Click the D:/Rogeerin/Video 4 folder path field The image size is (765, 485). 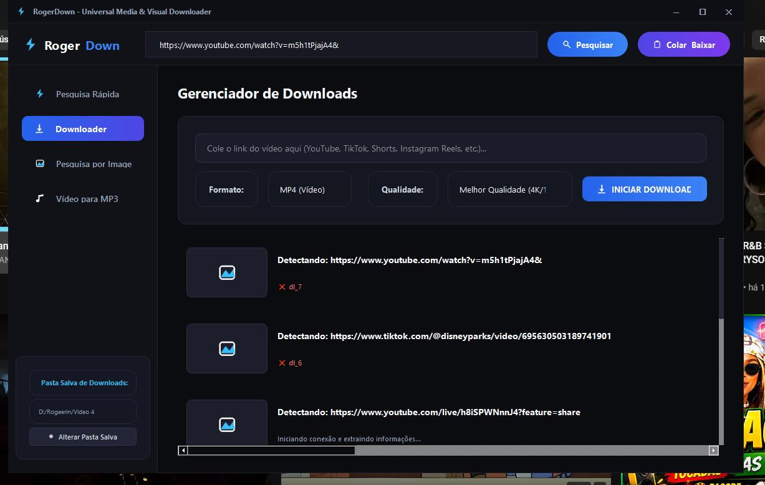tap(83, 411)
